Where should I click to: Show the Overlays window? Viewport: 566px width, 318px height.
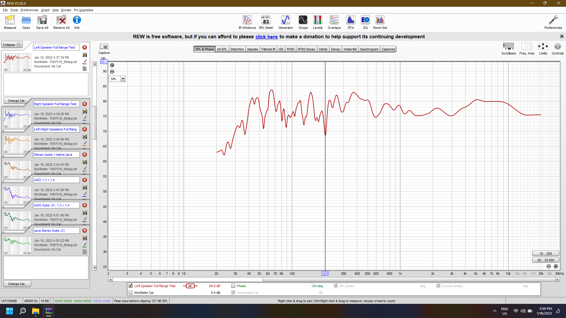[x=334, y=22]
